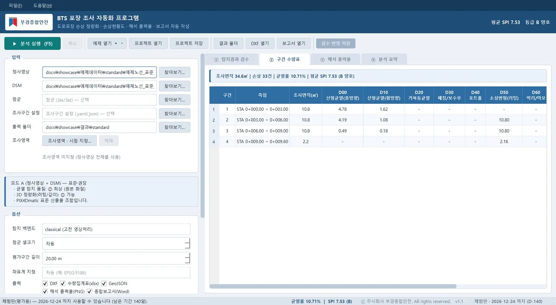Screen dimensions: 556x305
Task: Click the 평가구간 길이 value box
Action: point(116,258)
